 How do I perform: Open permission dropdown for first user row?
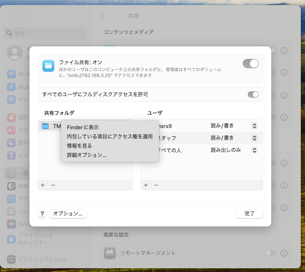coord(254,126)
